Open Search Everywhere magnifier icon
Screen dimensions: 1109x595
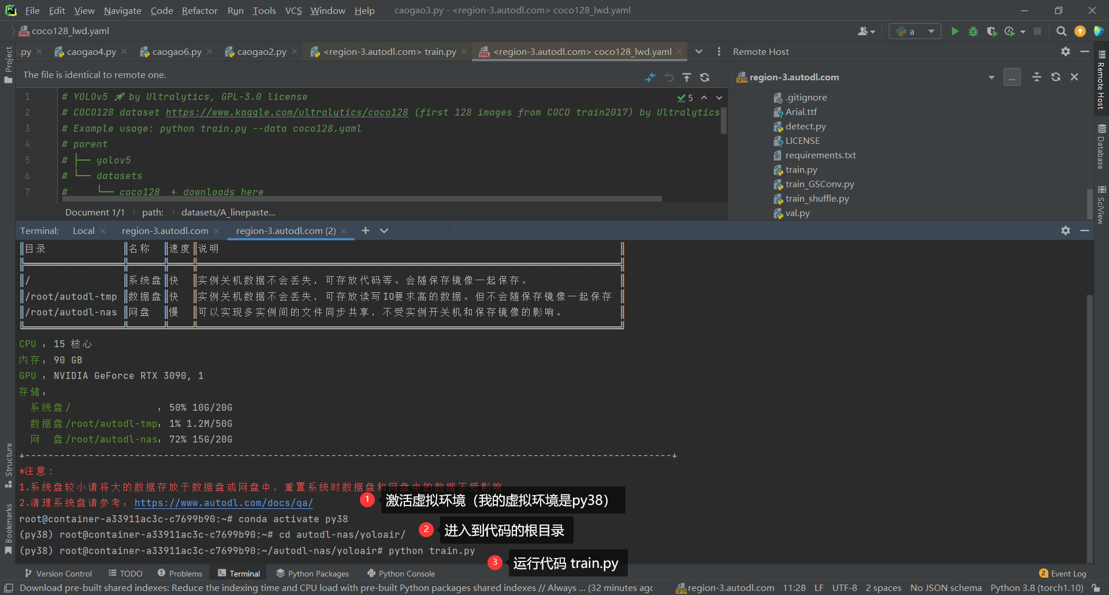(x=1061, y=31)
